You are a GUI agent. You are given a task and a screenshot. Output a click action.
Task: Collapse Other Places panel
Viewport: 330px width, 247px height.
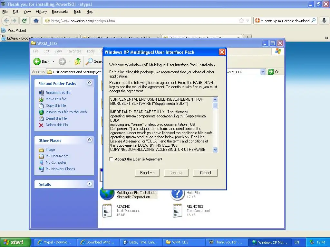[90, 140]
